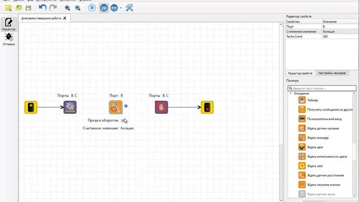This screenshot has width=359, height=202.
Task: Edit the Tacho Limit value 360
Action: pyautogui.click(x=339, y=36)
